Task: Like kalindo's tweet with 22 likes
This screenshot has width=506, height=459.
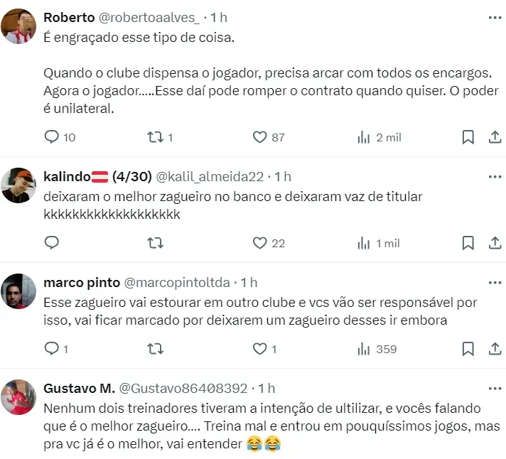Action: click(260, 243)
